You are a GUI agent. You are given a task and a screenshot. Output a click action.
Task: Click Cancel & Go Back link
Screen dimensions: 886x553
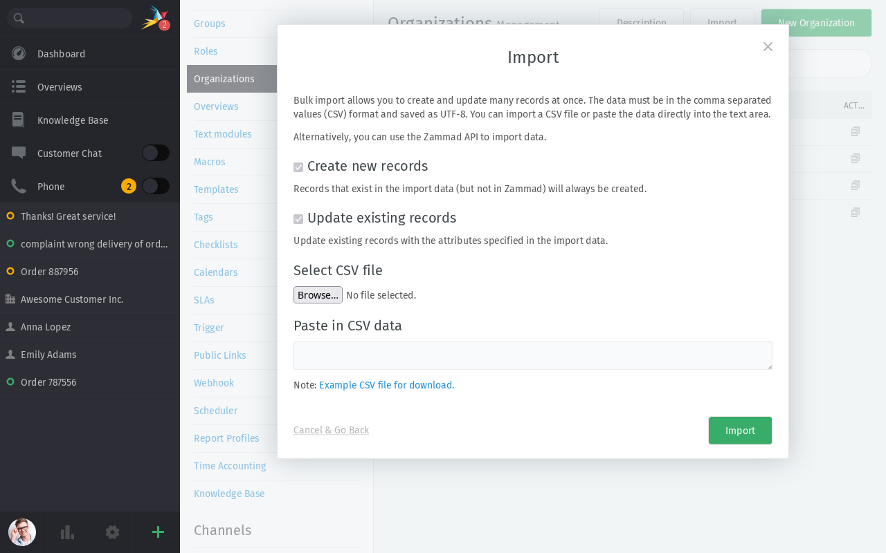pyautogui.click(x=331, y=430)
